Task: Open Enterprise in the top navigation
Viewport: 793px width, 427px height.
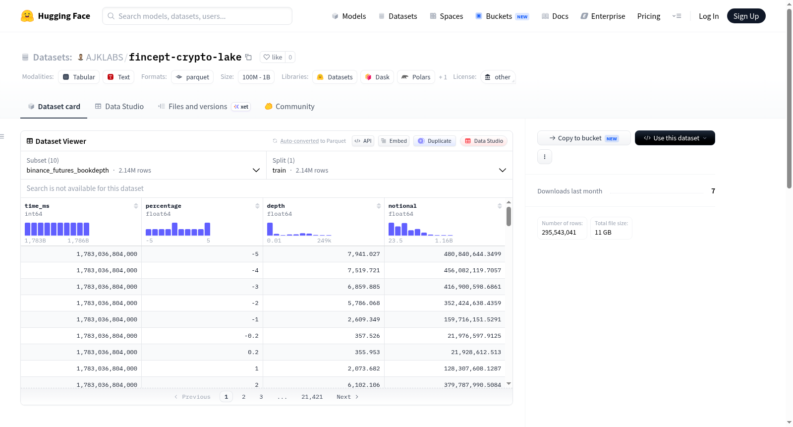Action: (x=603, y=16)
